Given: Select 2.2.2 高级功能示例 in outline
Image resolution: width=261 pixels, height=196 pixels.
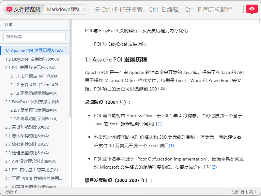Looking at the screenshot, I should pyautogui.click(x=35, y=119).
